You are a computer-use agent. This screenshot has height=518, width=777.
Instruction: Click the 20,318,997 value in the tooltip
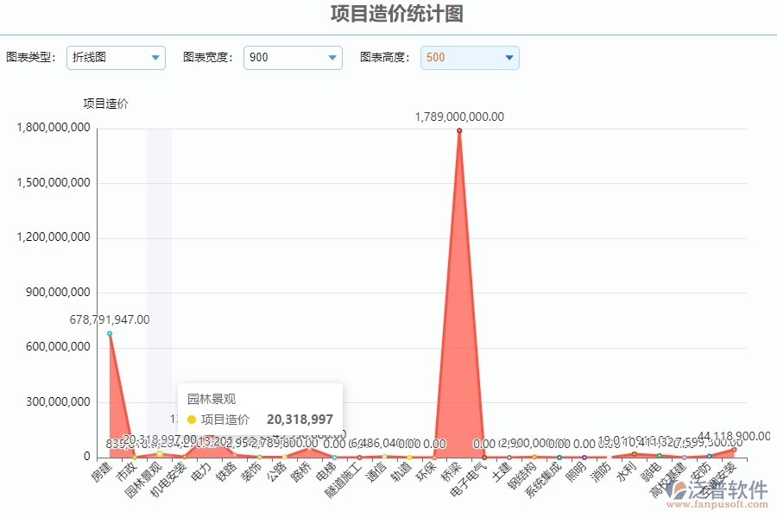point(300,420)
